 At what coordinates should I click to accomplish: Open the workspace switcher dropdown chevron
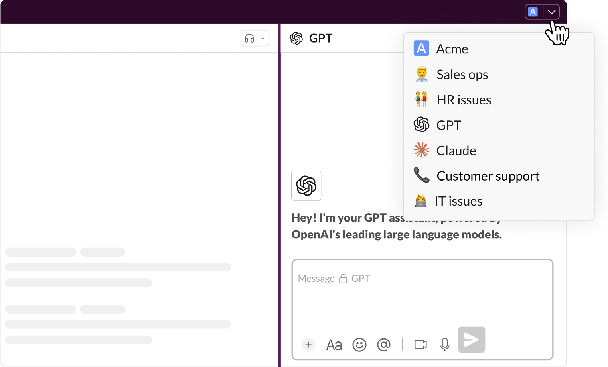[551, 12]
